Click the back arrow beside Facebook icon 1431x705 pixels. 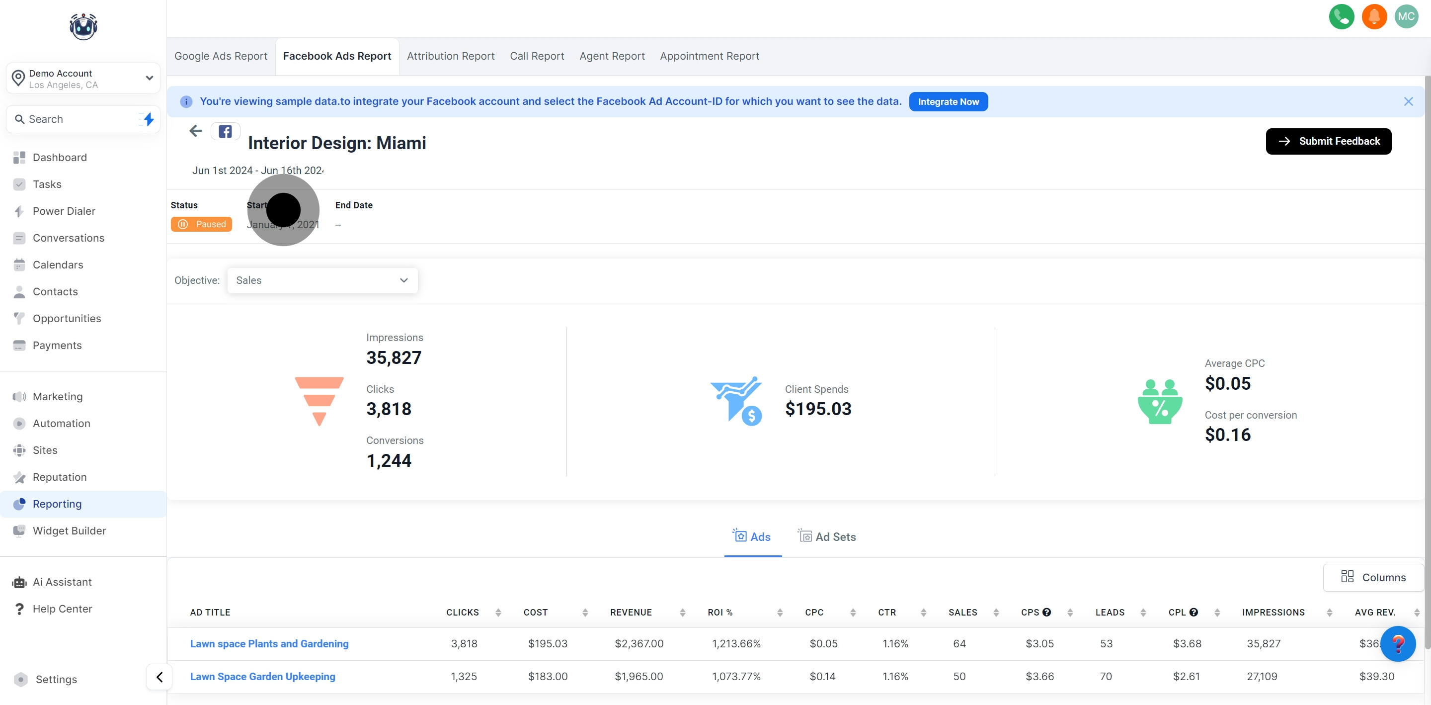pyautogui.click(x=196, y=131)
